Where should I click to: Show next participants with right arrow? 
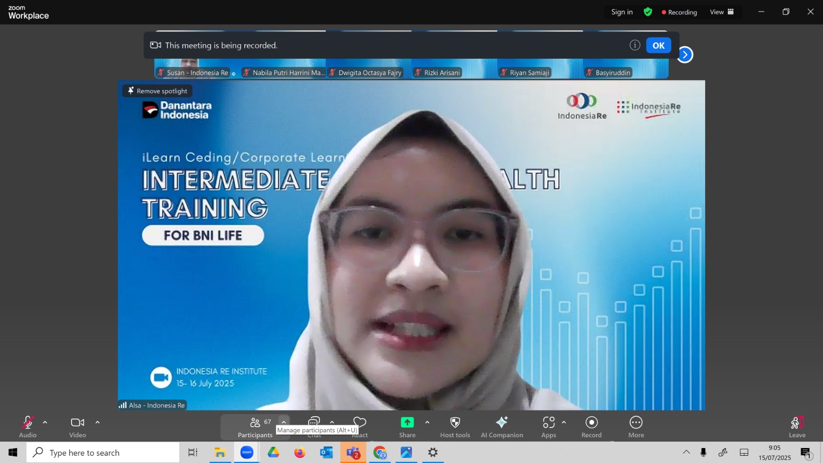point(685,55)
